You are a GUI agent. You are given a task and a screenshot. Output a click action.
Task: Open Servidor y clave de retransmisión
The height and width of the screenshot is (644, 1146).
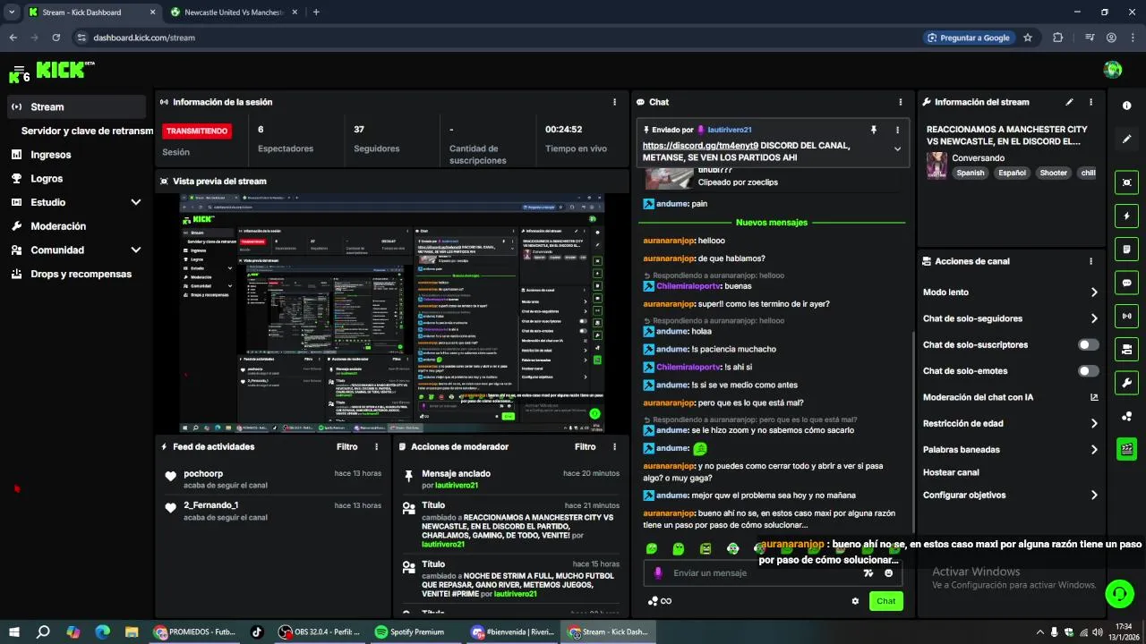tap(87, 131)
